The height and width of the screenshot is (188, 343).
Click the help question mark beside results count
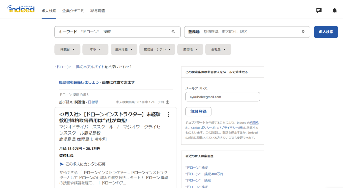click(168, 102)
